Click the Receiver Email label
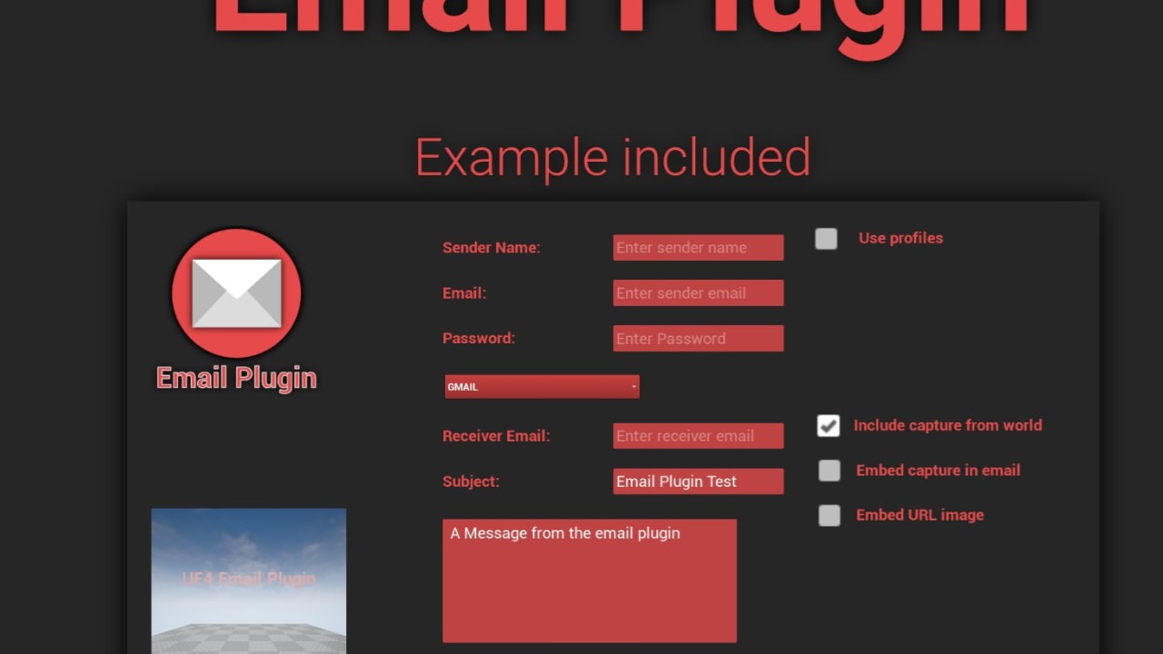The height and width of the screenshot is (654, 1163). coord(495,436)
